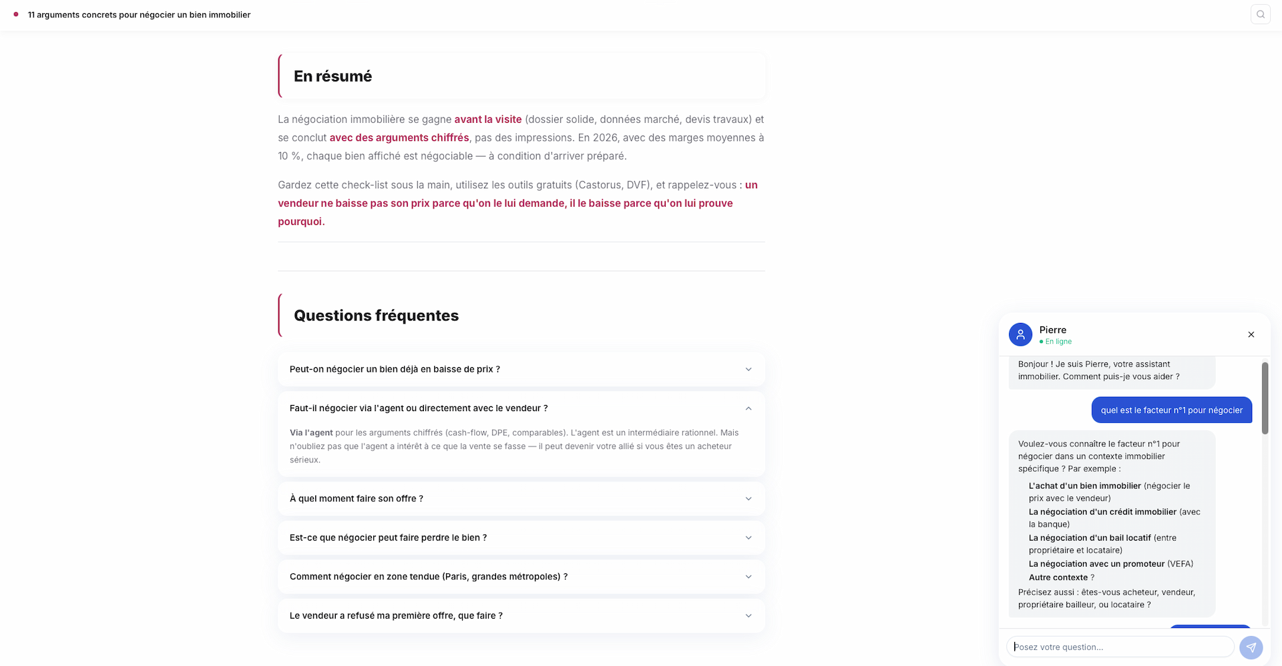The image size is (1282, 666).
Task: Expand 'À quel moment faire son offre ?'
Action: pos(521,498)
